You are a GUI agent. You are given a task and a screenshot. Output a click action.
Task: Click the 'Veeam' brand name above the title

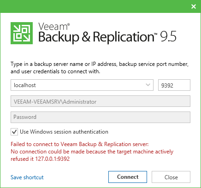click(x=53, y=26)
